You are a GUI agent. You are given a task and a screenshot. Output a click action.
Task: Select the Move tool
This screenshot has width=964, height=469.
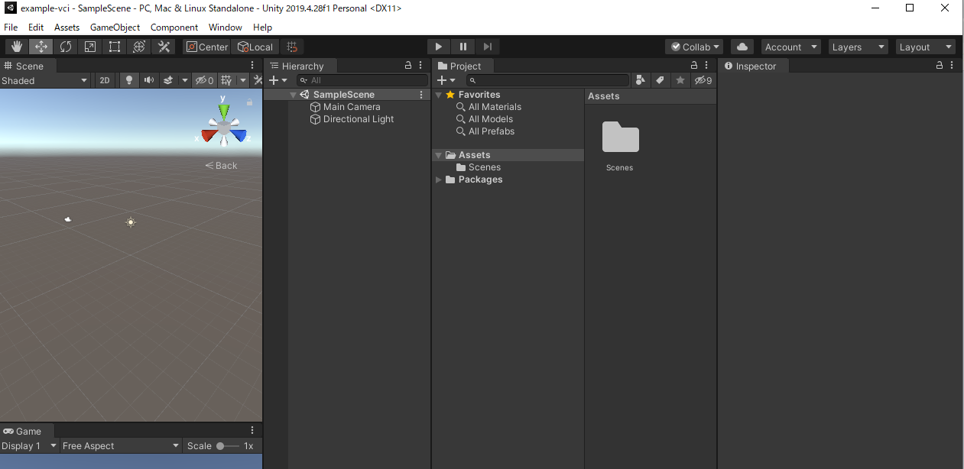click(41, 47)
